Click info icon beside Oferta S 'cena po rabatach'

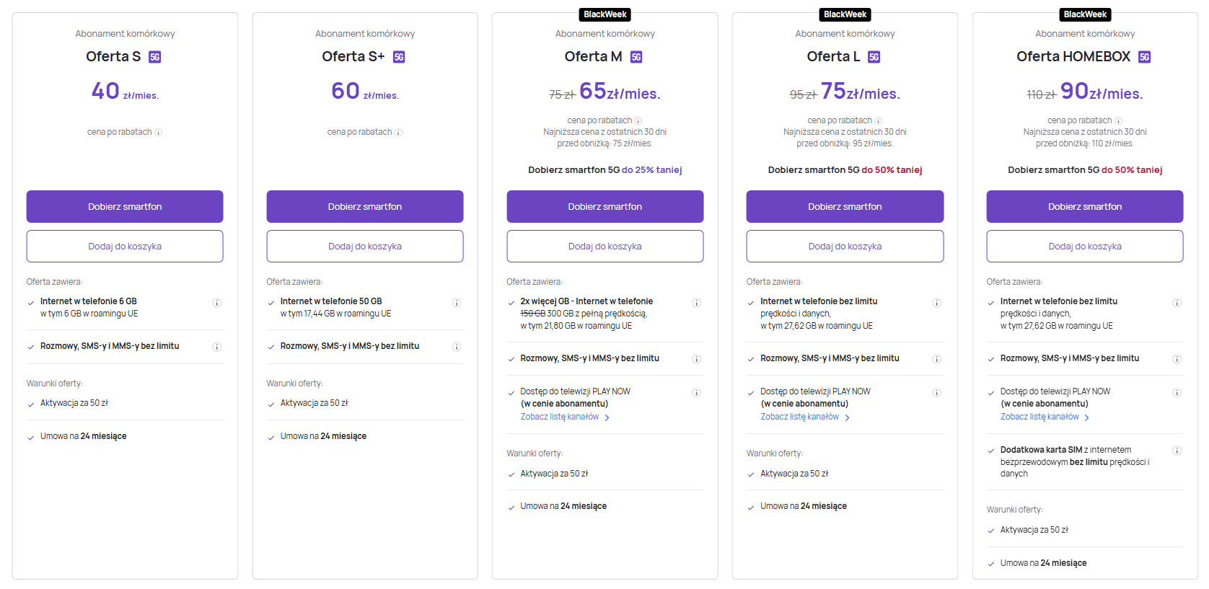pyautogui.click(x=159, y=133)
